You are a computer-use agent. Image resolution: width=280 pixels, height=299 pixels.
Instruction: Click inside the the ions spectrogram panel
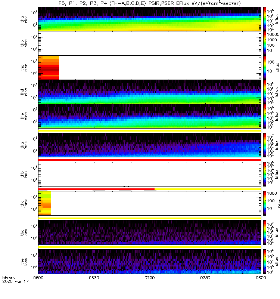[150, 261]
